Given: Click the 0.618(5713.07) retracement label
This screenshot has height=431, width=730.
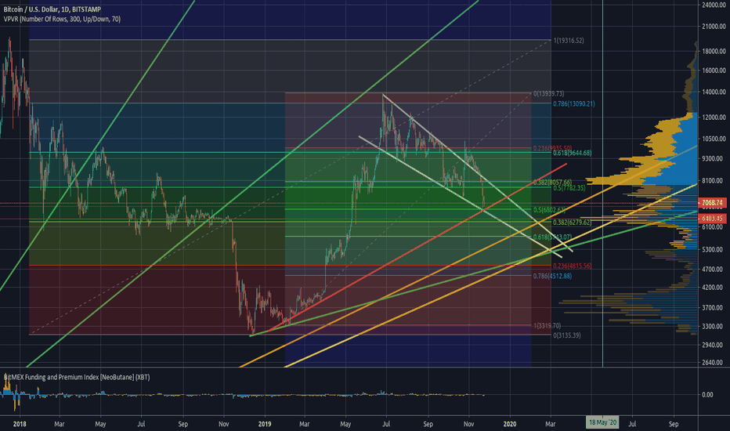Looking at the screenshot, I should 552,237.
